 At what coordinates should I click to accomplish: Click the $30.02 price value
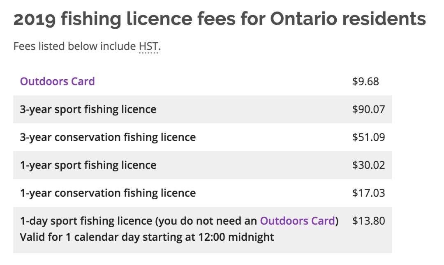pyautogui.click(x=368, y=165)
